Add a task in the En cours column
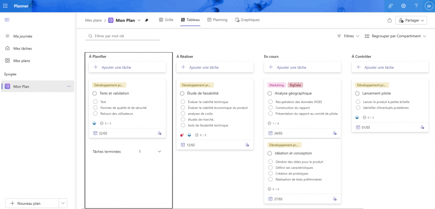The width and height of the screenshot is (435, 209). tap(302, 67)
